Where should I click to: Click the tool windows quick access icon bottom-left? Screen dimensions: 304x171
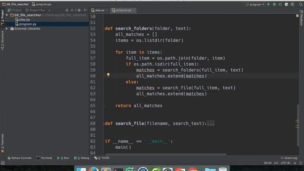[x=2, y=163]
